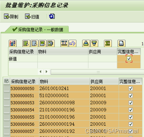Select the row selector for 5300000055
The image size is (144, 137).
click(7, 117)
